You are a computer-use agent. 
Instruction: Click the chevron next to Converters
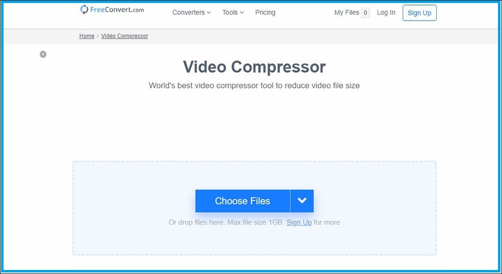point(209,13)
